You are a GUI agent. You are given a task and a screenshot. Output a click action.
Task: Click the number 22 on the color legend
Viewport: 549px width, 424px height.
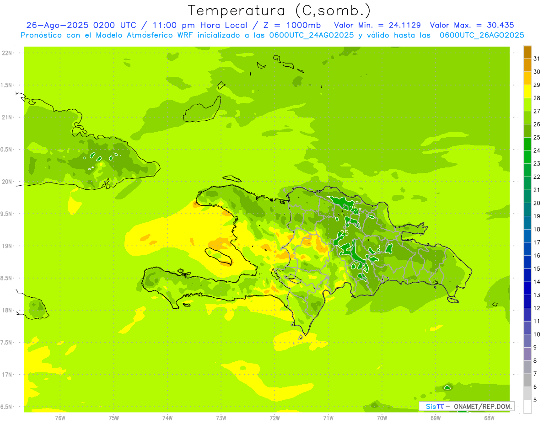(x=537, y=177)
